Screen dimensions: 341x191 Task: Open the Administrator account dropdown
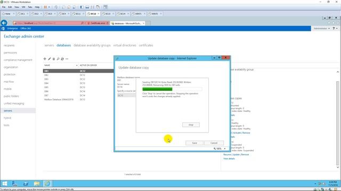pyautogui.click(x=321, y=28)
